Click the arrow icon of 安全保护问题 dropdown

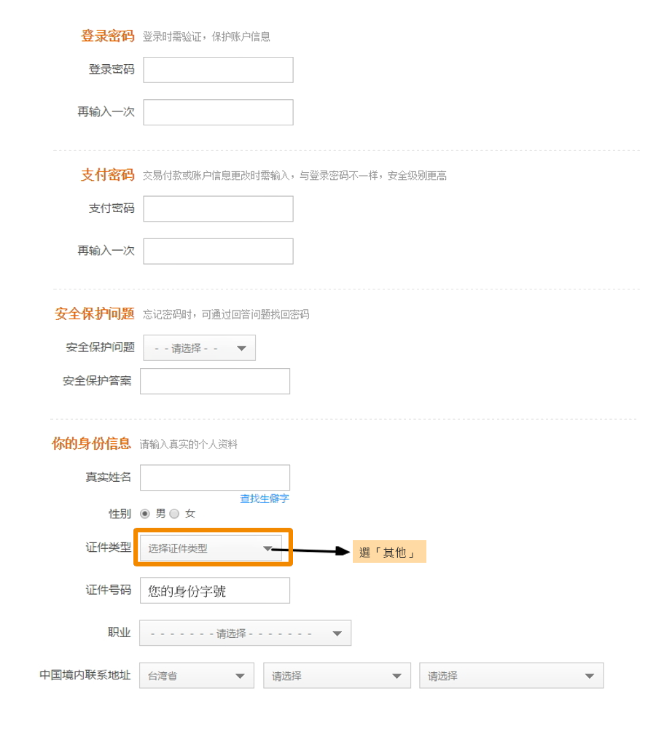241,348
